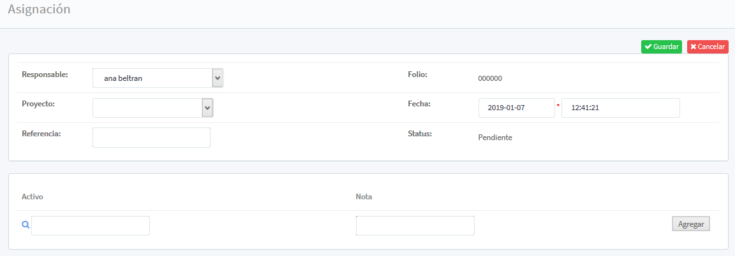
Task: Click the red required asterisk near Fecha
Action: 558,106
